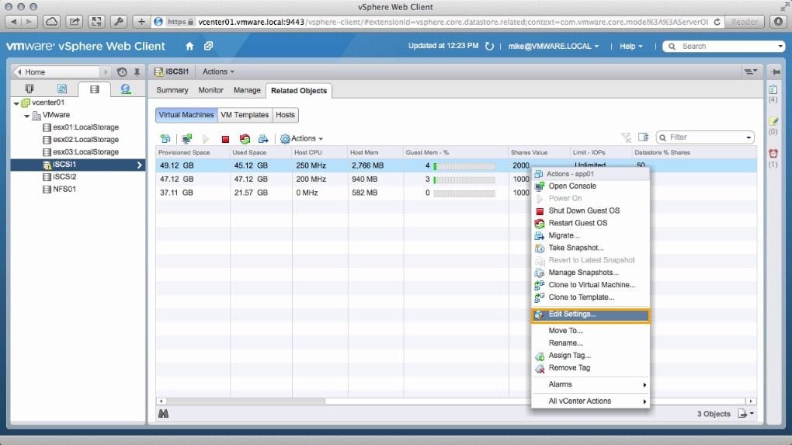Click the link icon next to home

coord(208,46)
